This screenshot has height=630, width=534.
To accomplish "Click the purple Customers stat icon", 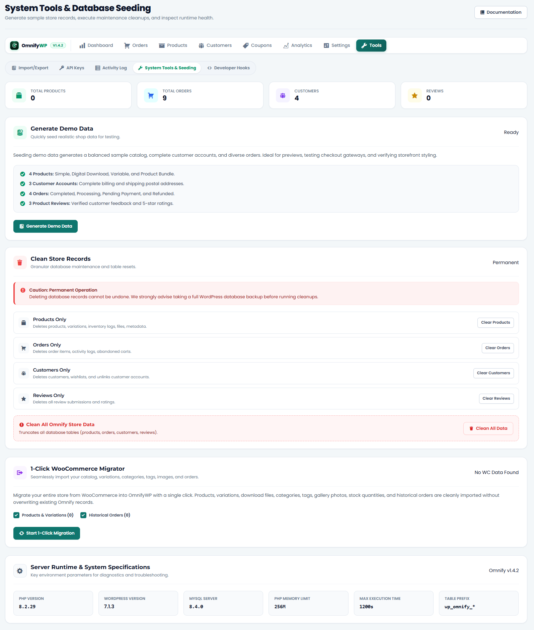I will tap(283, 95).
